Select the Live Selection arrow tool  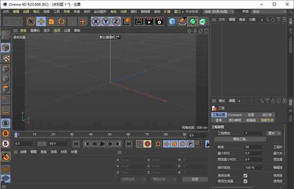click(x=31, y=22)
